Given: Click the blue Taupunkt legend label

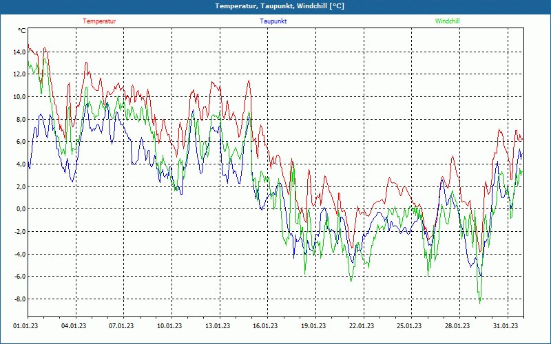Looking at the screenshot, I should pyautogui.click(x=273, y=21).
